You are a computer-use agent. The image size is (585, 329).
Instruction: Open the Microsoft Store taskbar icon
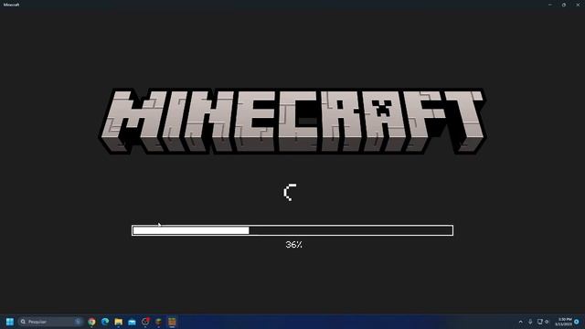click(132, 322)
